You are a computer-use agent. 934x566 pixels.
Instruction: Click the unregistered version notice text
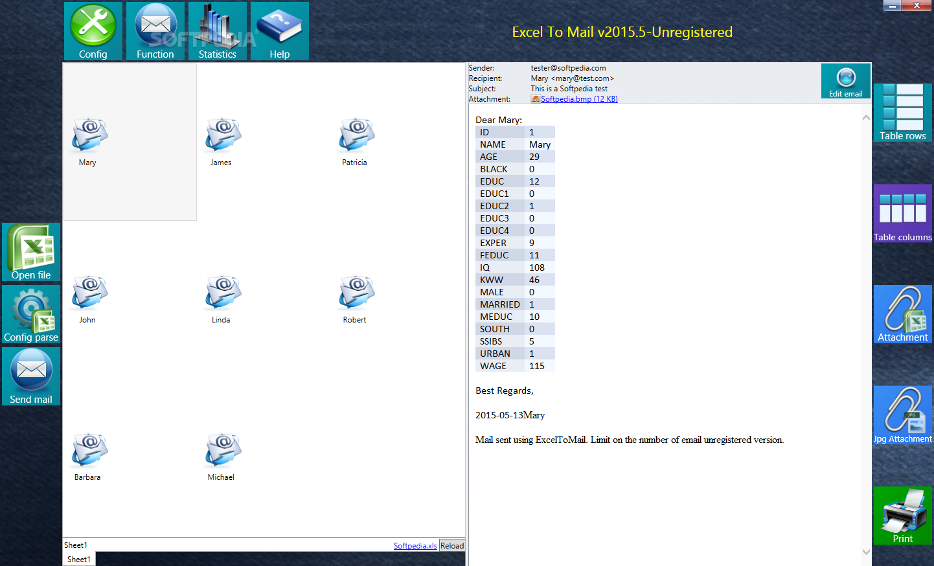630,440
